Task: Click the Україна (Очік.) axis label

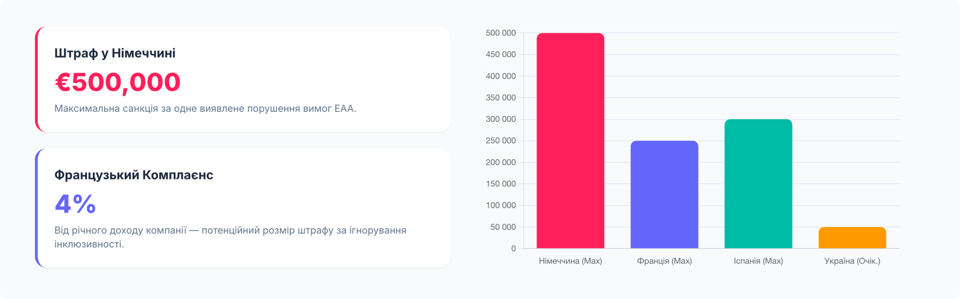Action: point(852,261)
